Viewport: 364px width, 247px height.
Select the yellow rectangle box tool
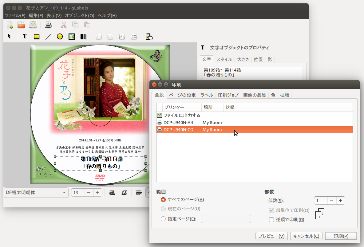click(x=37, y=37)
